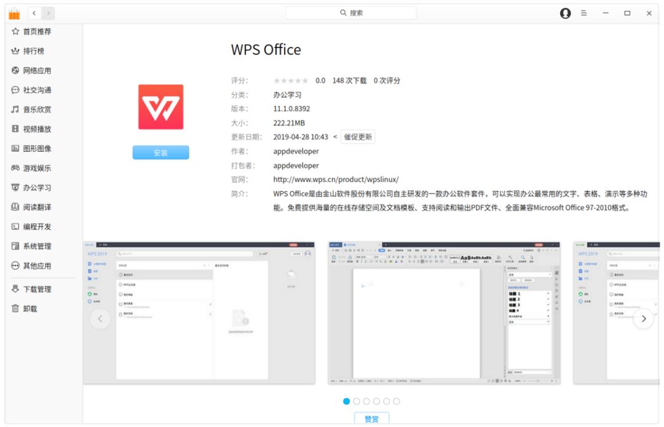Screen dimensions: 664x427
Task: Click the 148 次下载 count
Action: pyautogui.click(x=349, y=80)
